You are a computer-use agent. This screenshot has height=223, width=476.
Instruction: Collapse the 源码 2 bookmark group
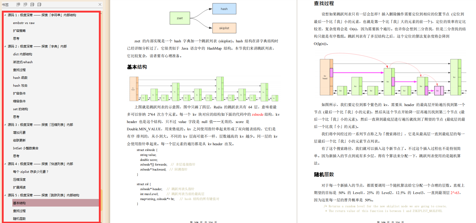(5, 46)
